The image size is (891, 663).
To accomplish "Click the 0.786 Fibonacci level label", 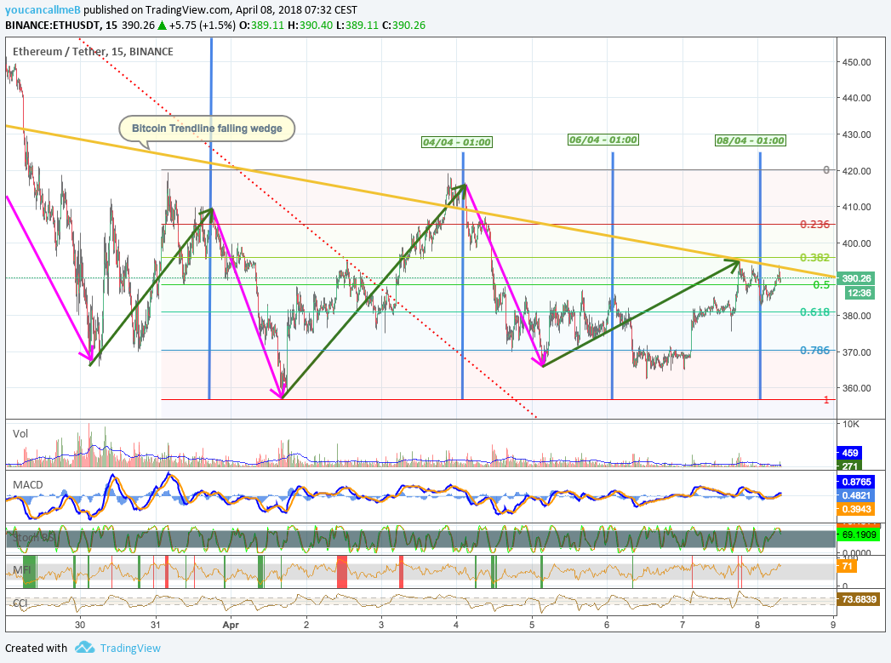I will pos(814,351).
